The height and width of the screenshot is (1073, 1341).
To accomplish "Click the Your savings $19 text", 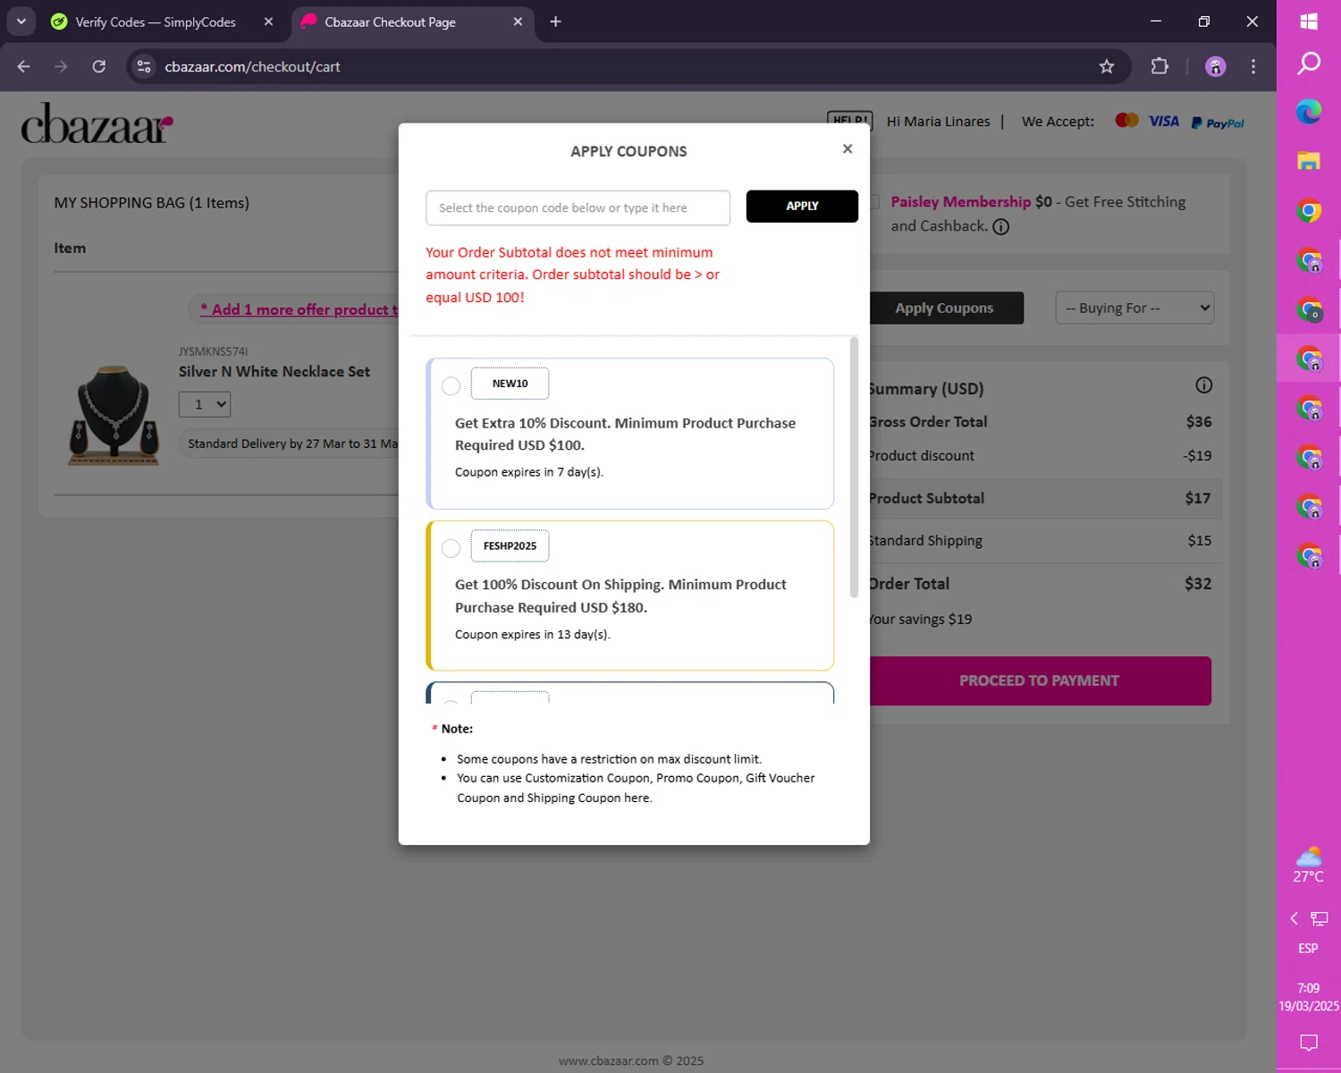I will coord(920,620).
